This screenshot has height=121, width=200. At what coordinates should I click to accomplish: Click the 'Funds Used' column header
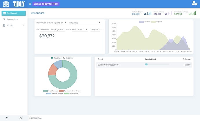coord(150,59)
